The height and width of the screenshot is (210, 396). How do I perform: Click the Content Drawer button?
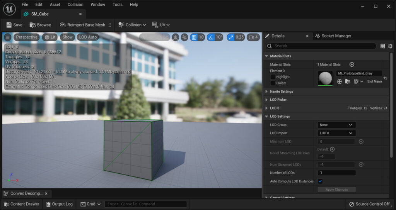22,204
